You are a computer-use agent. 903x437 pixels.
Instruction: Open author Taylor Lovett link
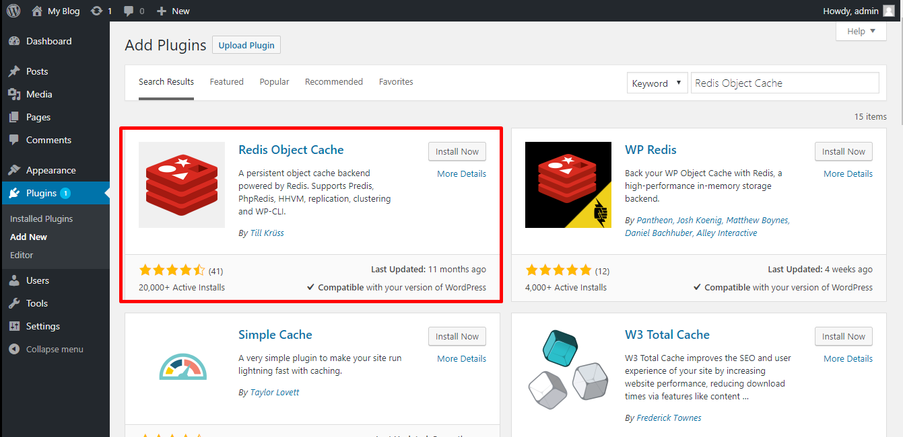click(x=275, y=392)
